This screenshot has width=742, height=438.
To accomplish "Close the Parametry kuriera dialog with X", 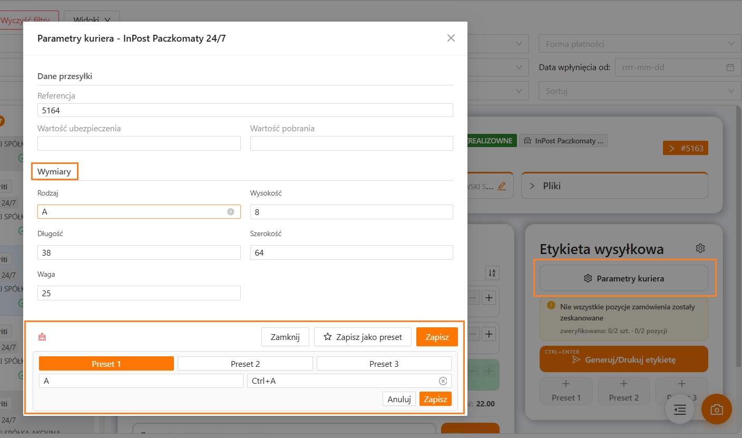I will 451,38.
